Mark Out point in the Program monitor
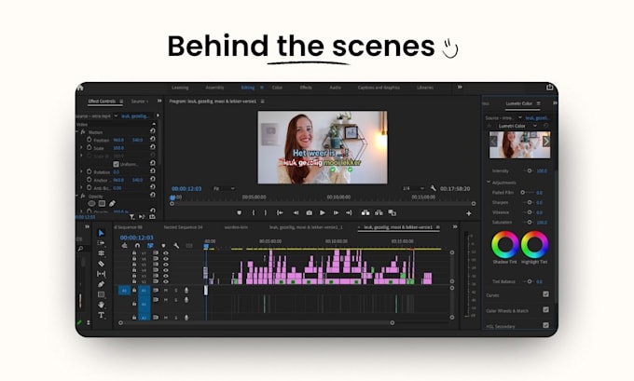 click(x=265, y=212)
